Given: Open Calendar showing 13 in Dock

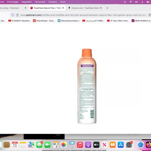Looking at the screenshot, I should pos(15,145).
